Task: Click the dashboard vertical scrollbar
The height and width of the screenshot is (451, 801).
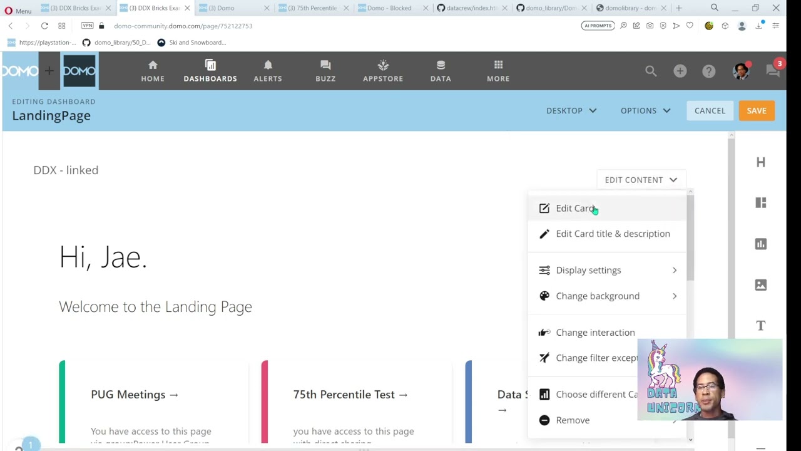Action: (731, 288)
